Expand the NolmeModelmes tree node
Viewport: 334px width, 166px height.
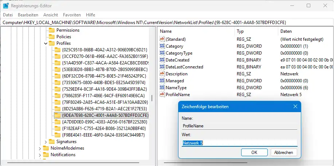[x=40, y=148]
